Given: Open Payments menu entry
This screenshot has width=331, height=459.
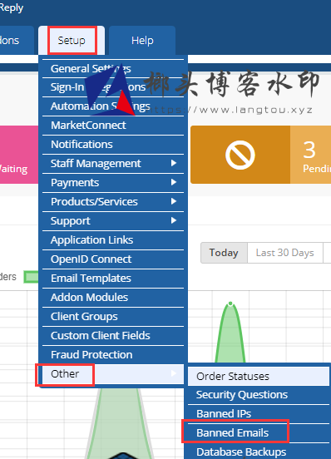Looking at the screenshot, I should click(113, 183).
